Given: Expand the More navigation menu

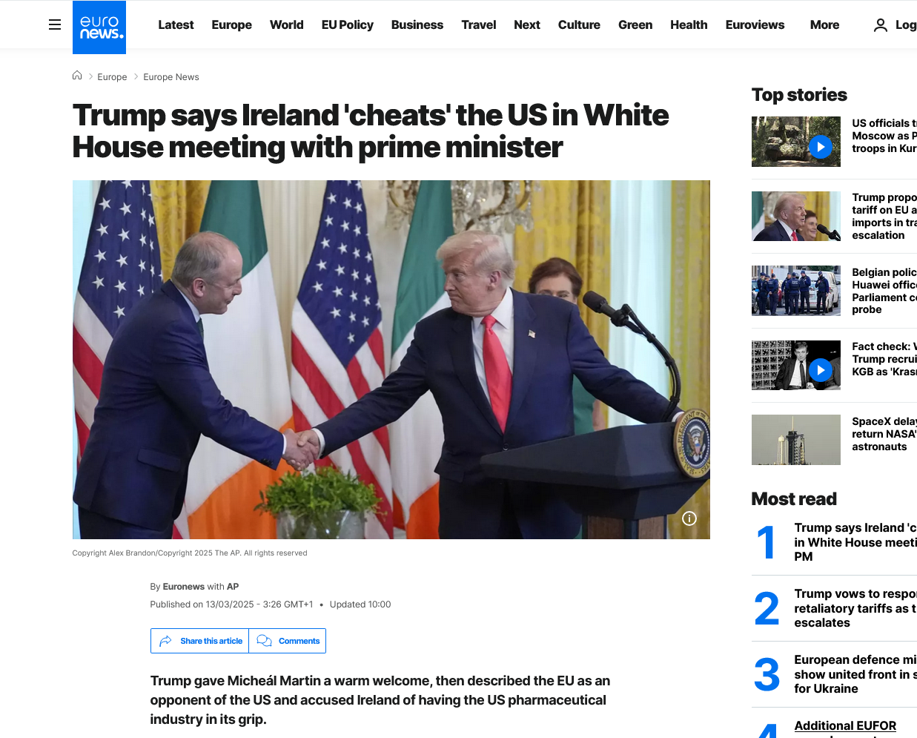Looking at the screenshot, I should click(x=824, y=25).
